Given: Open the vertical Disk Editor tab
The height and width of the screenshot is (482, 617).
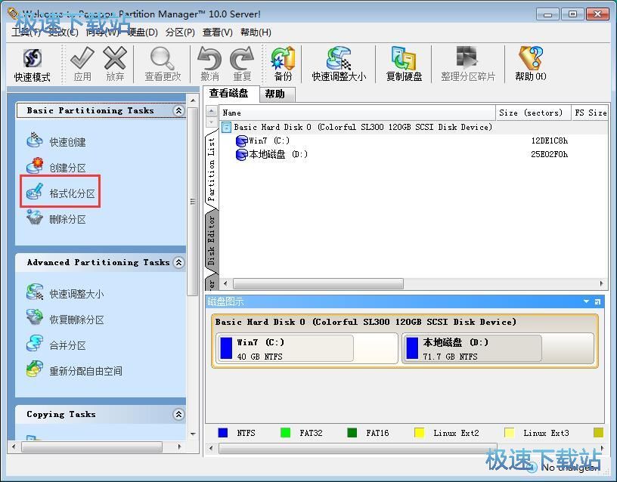Looking at the screenshot, I should (x=212, y=240).
